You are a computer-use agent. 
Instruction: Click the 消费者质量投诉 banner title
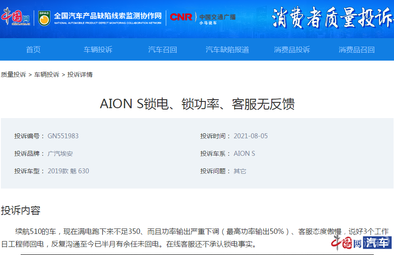[x=332, y=18]
